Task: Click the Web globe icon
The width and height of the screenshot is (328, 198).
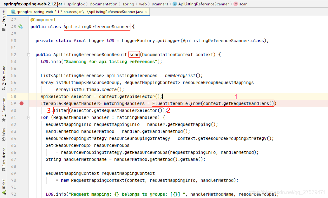Action: pos(4,139)
